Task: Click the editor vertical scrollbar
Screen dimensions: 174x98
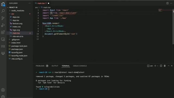Action: (x=173, y=27)
